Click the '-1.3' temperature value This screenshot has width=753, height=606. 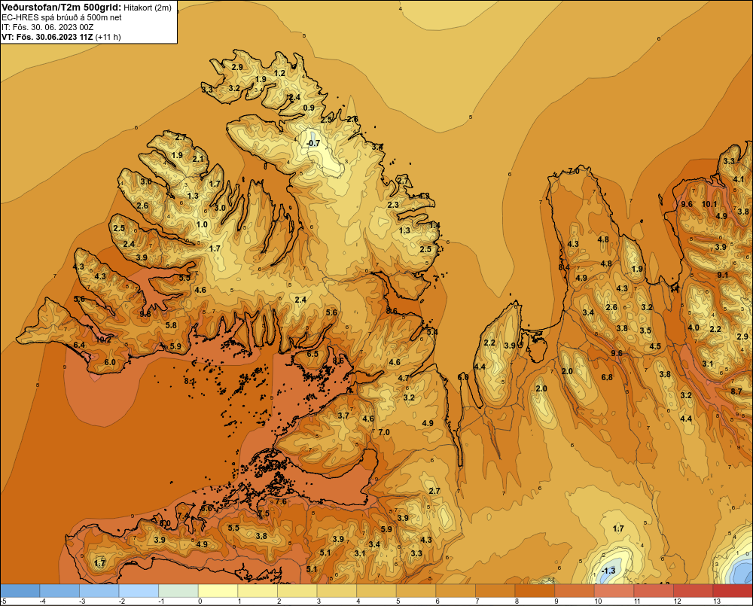[x=608, y=571]
